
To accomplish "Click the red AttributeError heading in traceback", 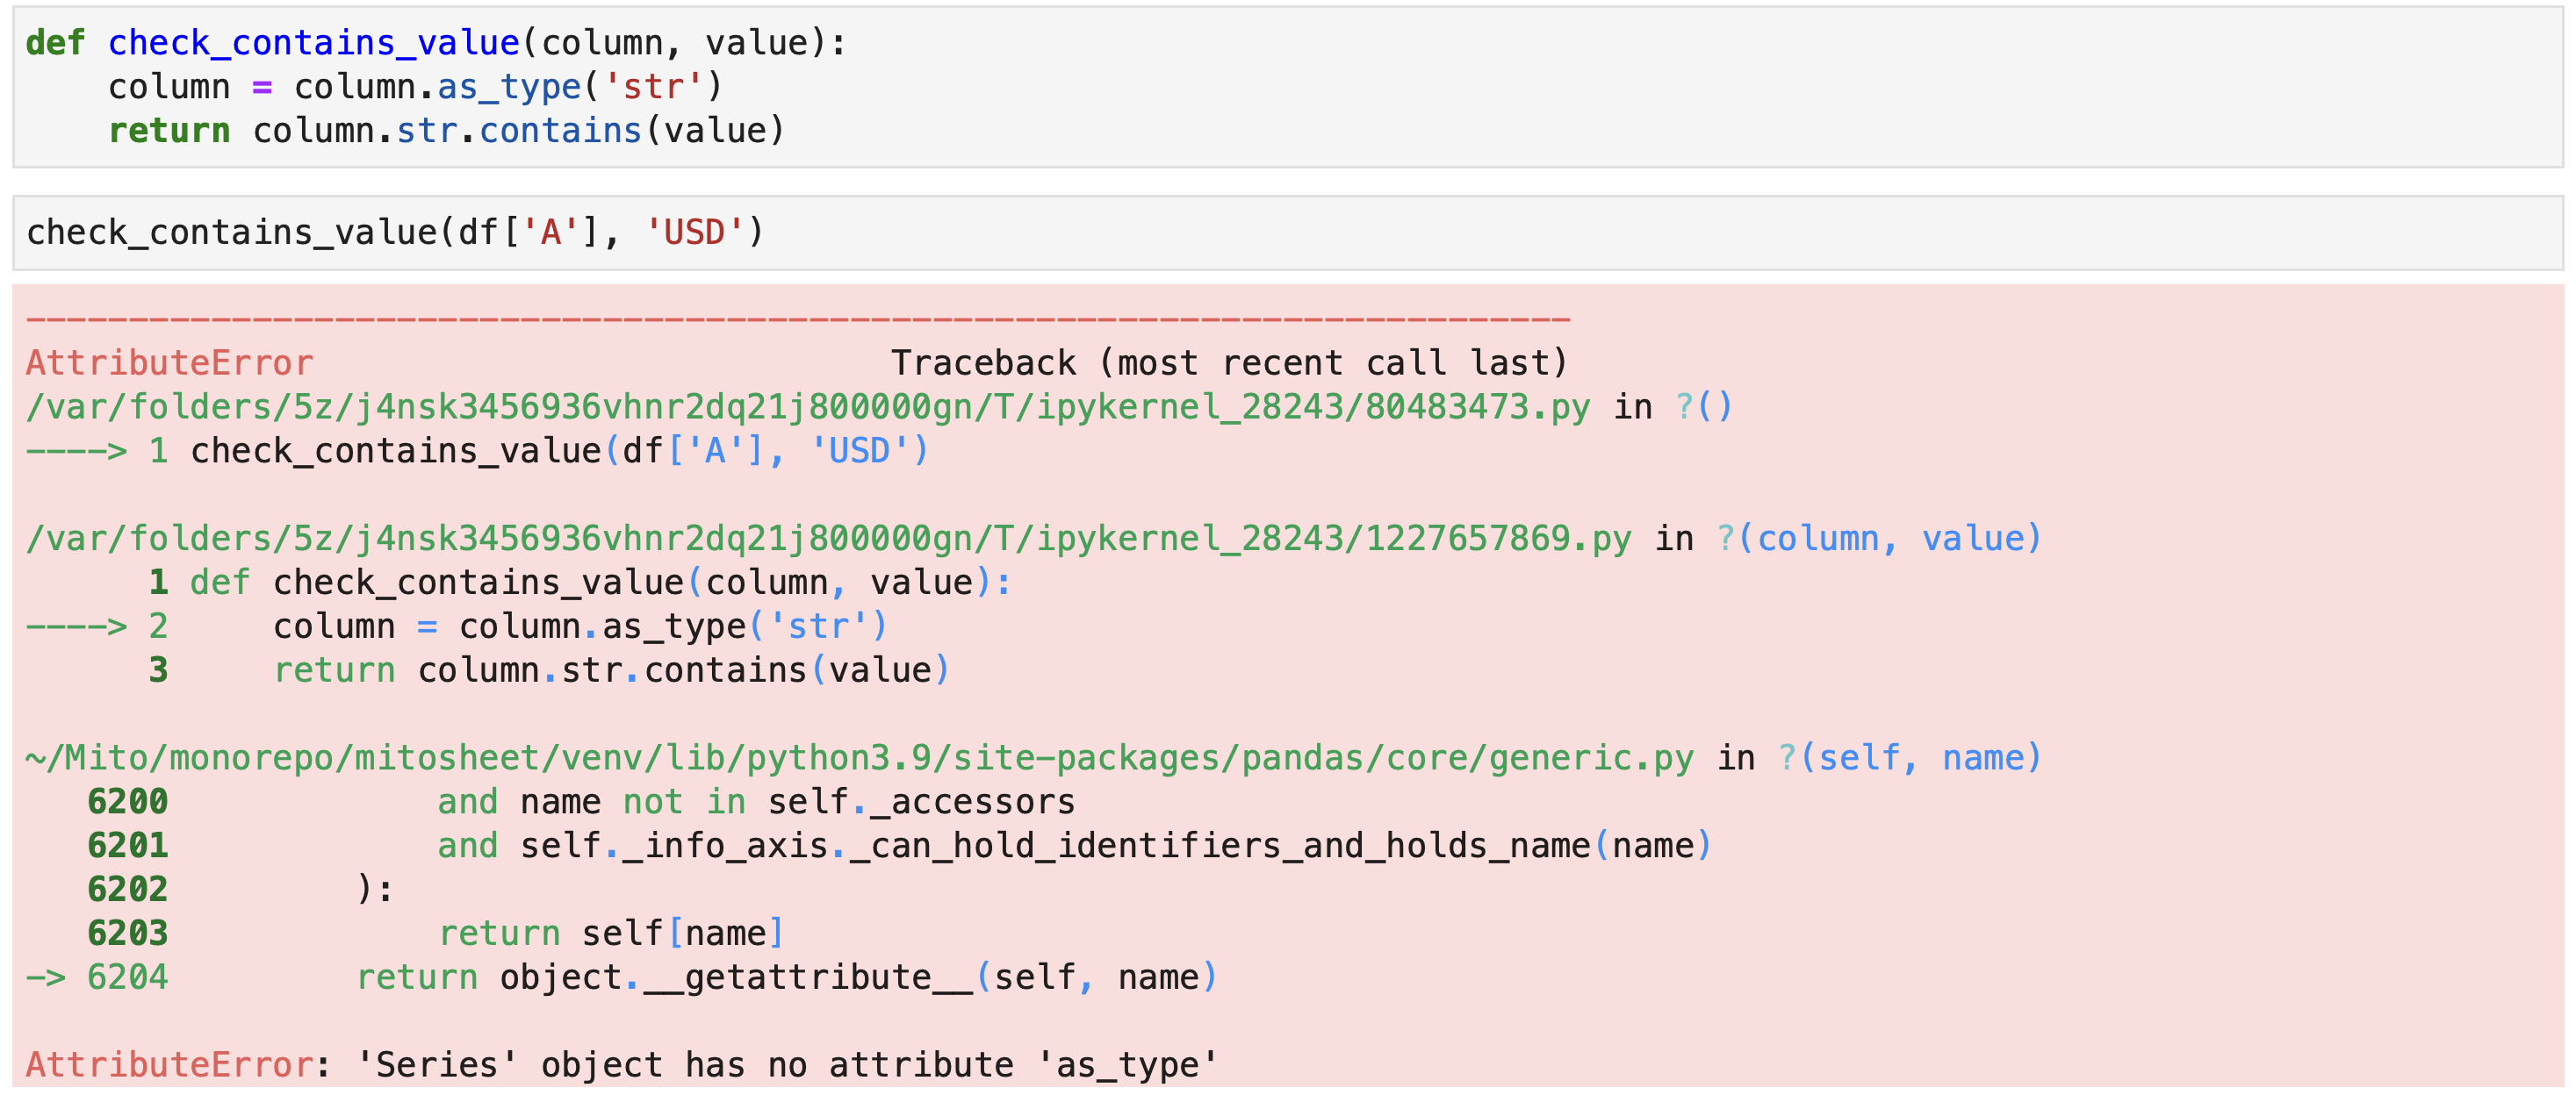I will pyautogui.click(x=169, y=362).
